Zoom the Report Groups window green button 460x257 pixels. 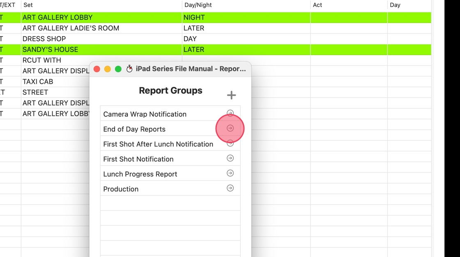pyautogui.click(x=118, y=69)
